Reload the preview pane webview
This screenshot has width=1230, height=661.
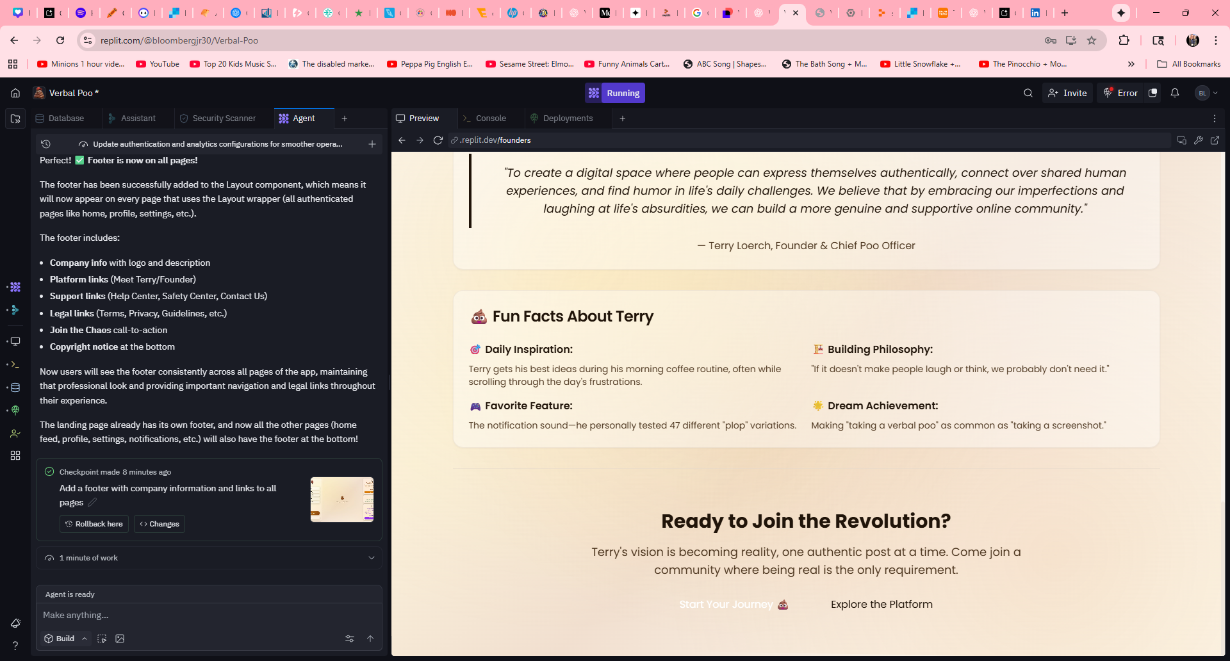438,140
